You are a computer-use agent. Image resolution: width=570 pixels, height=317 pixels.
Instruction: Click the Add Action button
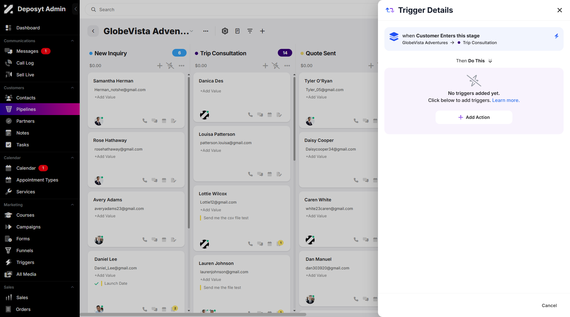pos(474,117)
